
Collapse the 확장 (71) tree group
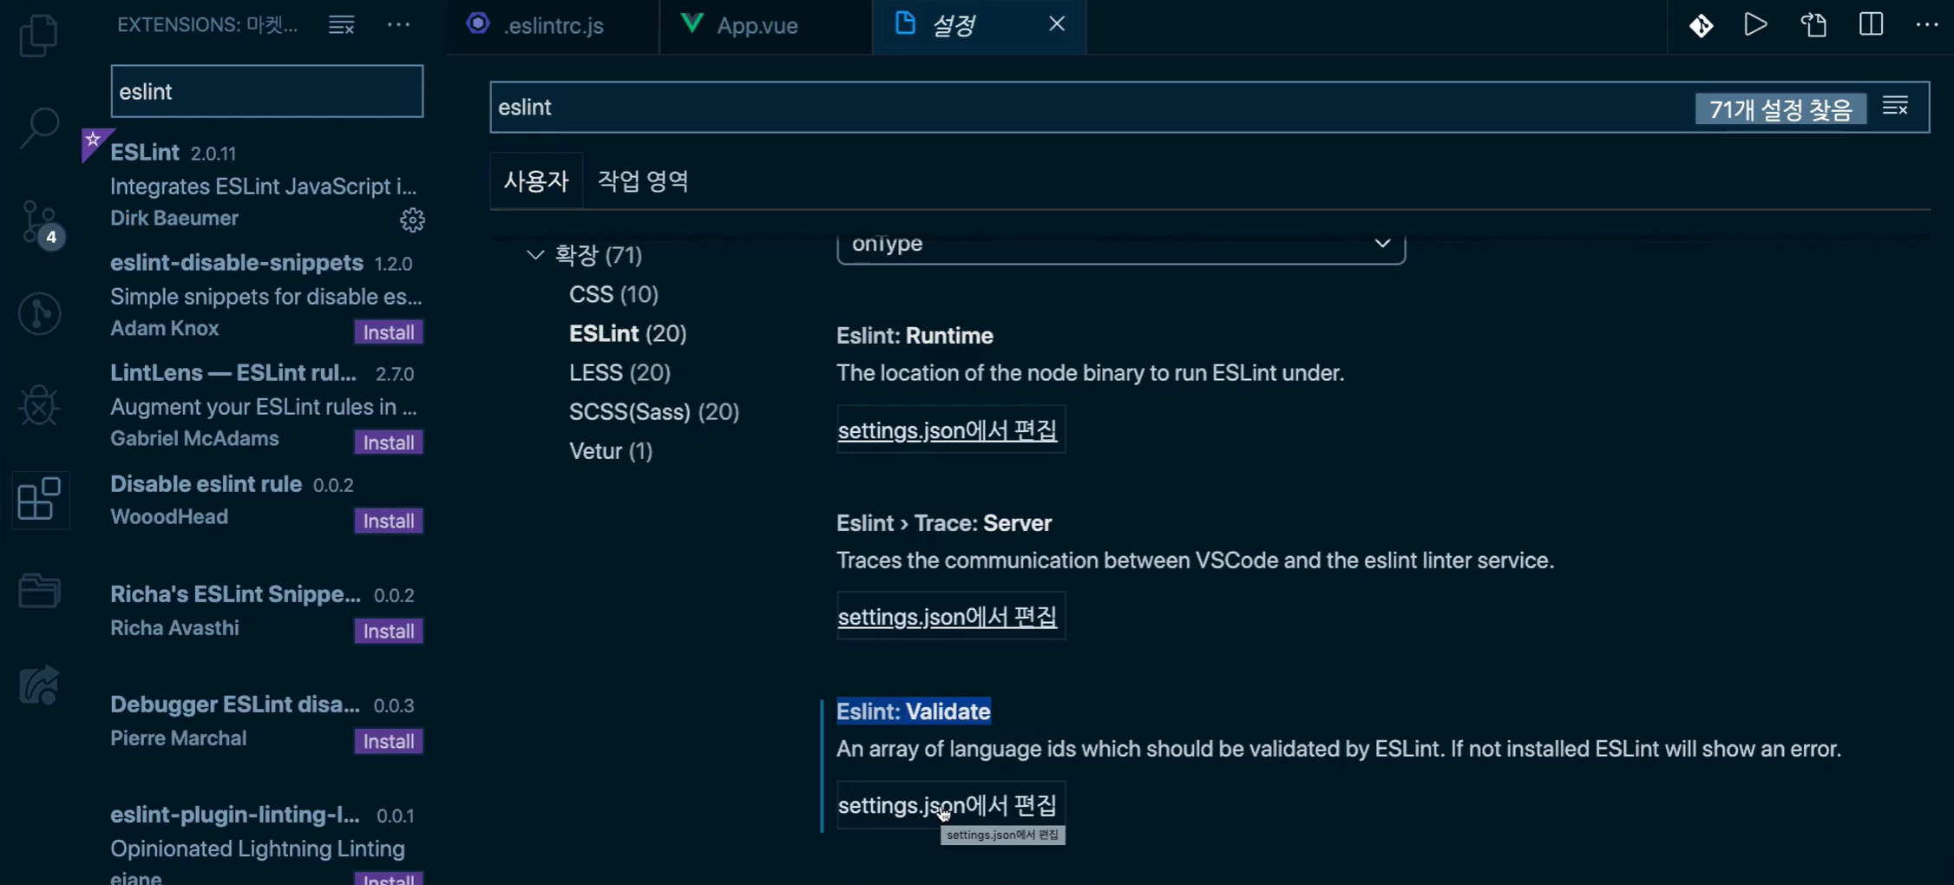(x=535, y=255)
